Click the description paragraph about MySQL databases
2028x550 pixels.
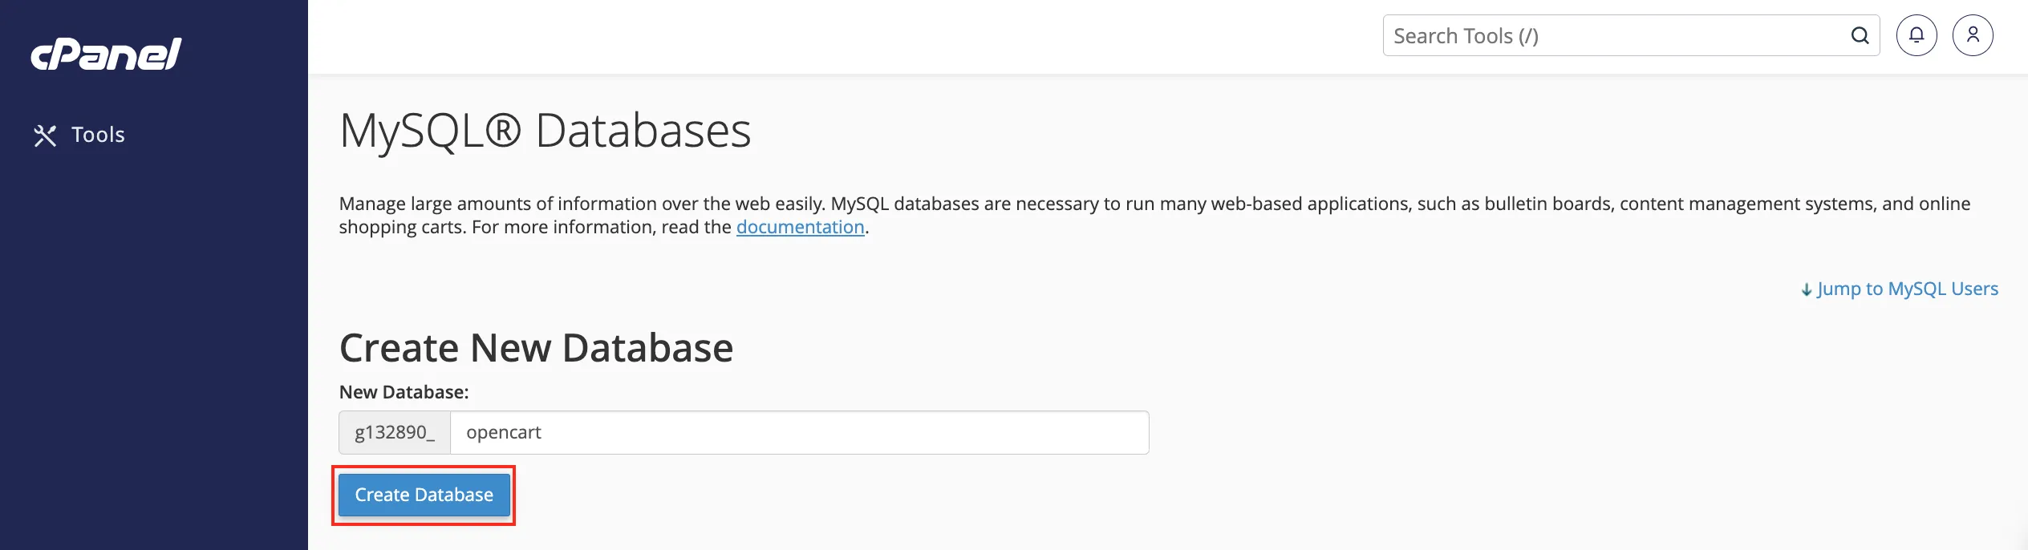(x=1154, y=215)
